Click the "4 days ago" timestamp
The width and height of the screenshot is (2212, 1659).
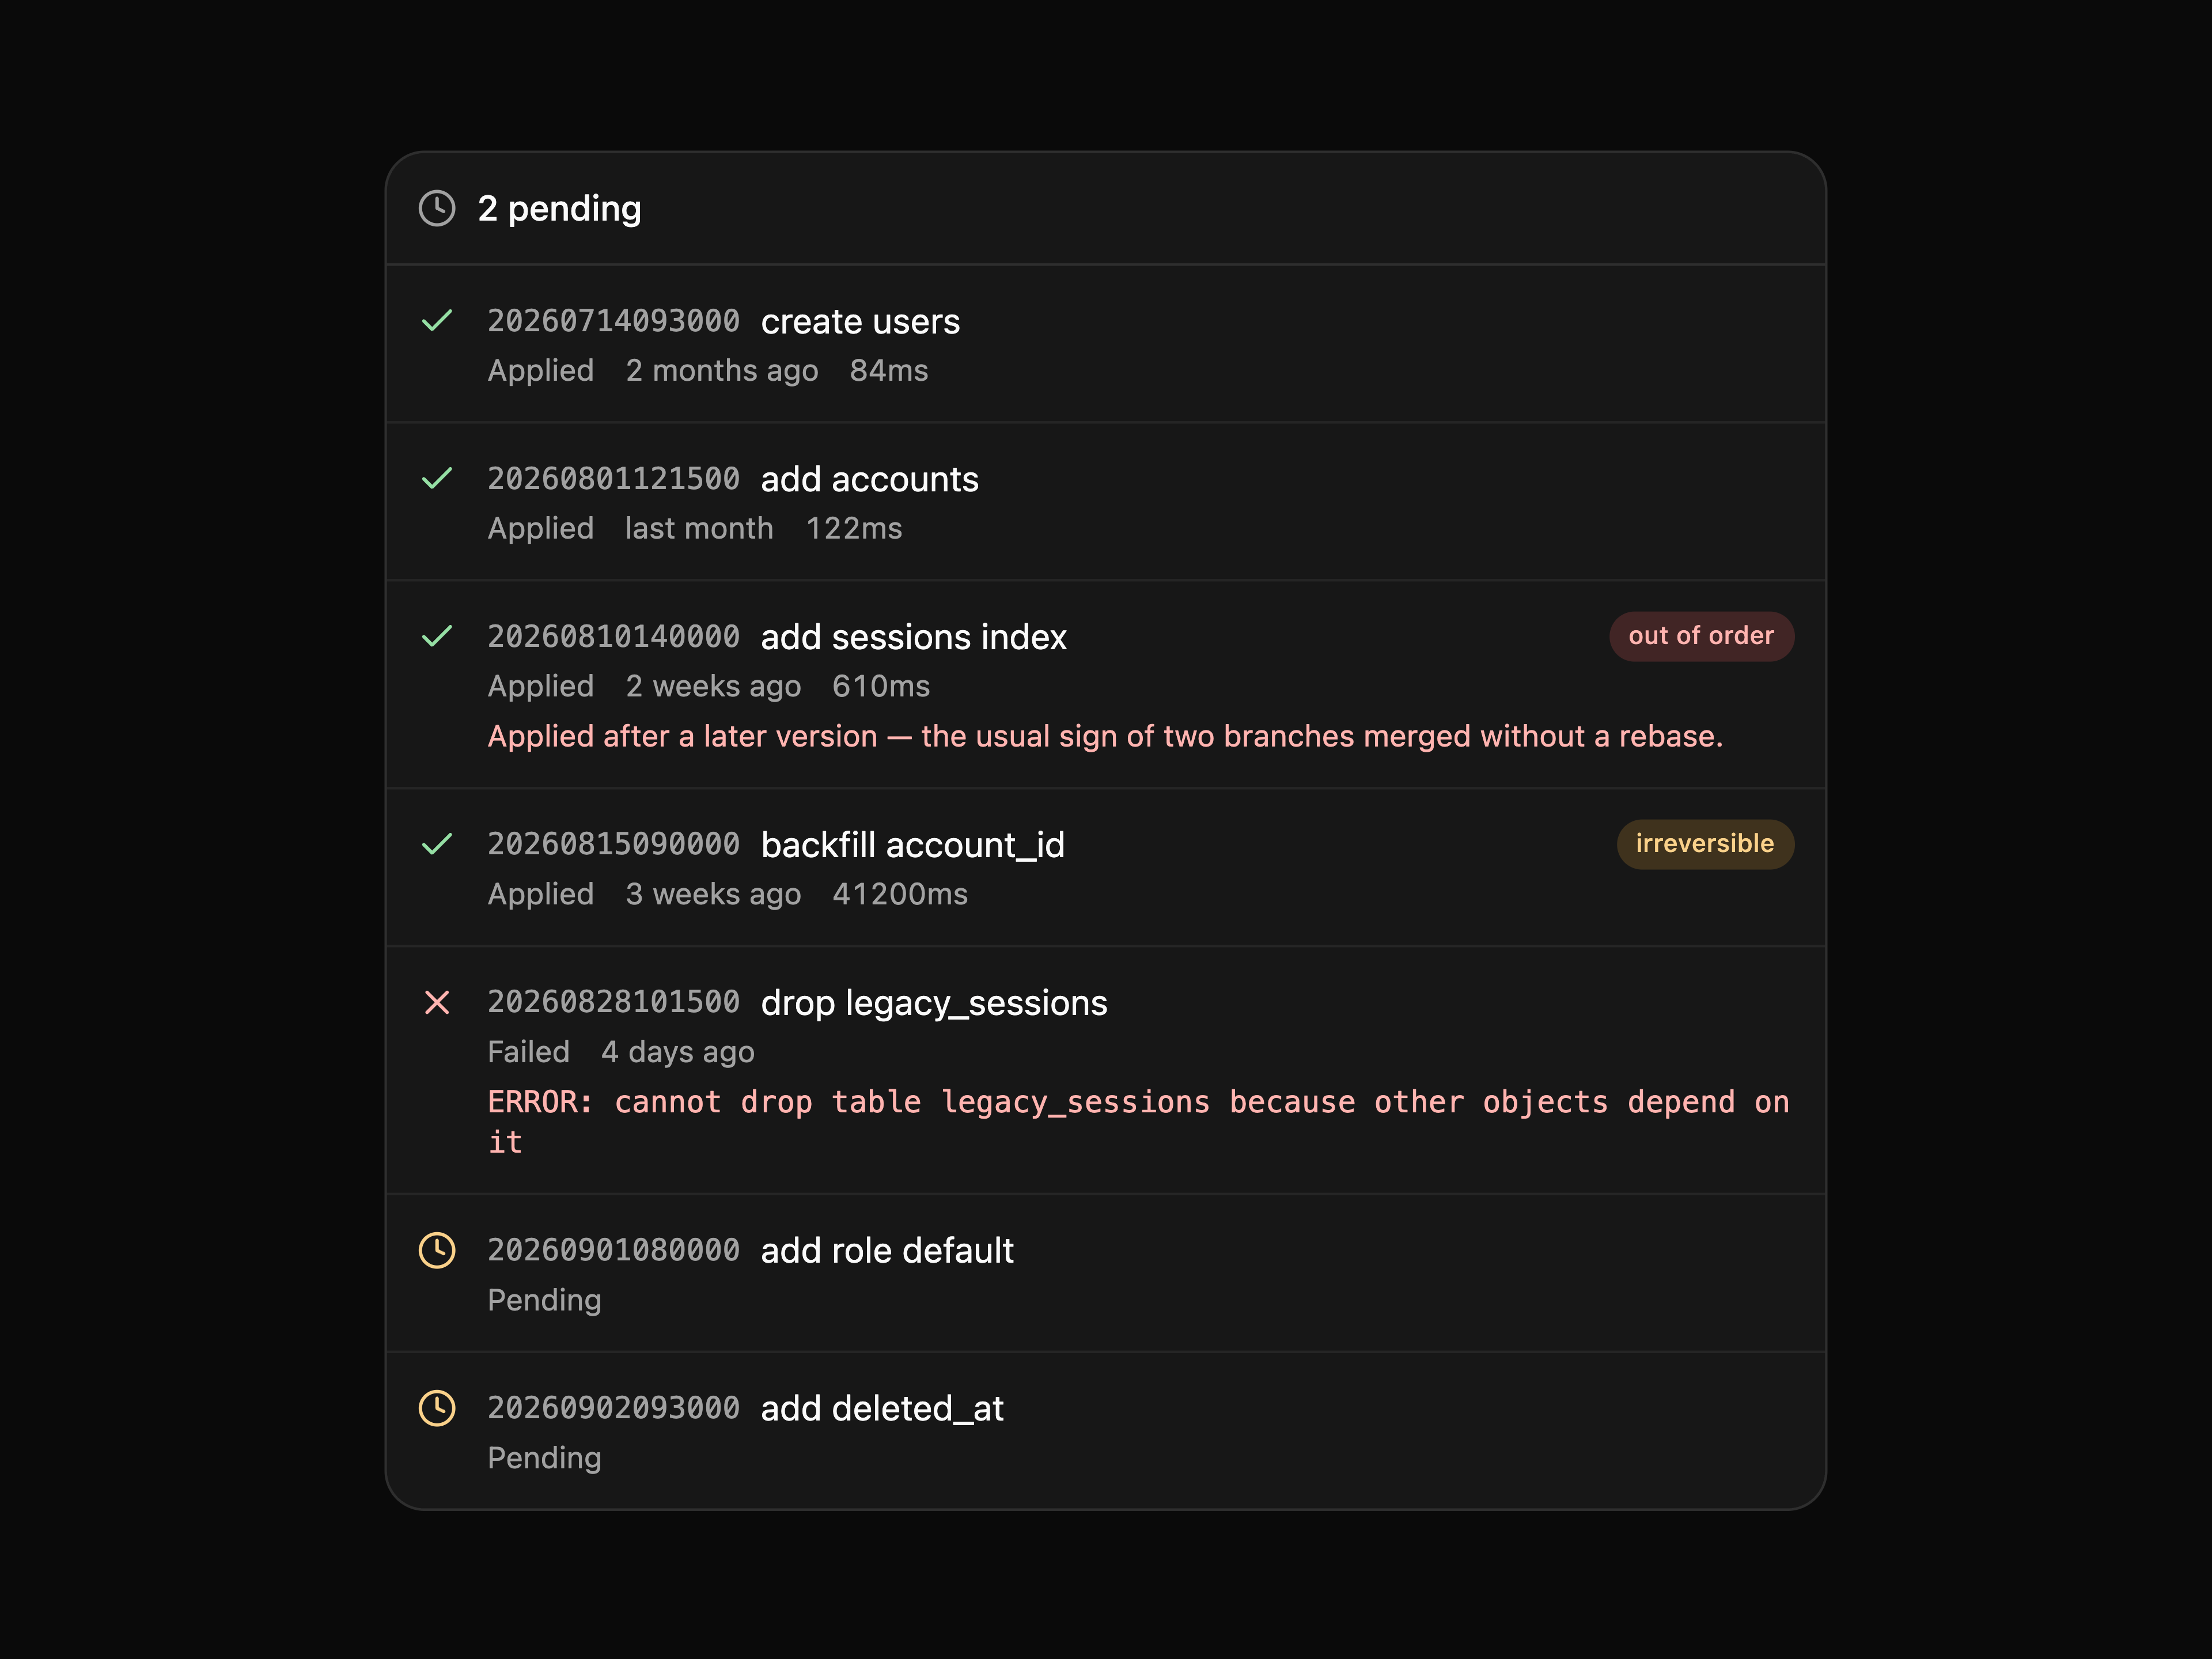[x=678, y=1052]
